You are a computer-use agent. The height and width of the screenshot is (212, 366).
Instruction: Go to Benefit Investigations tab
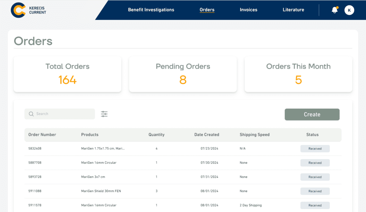coord(151,10)
